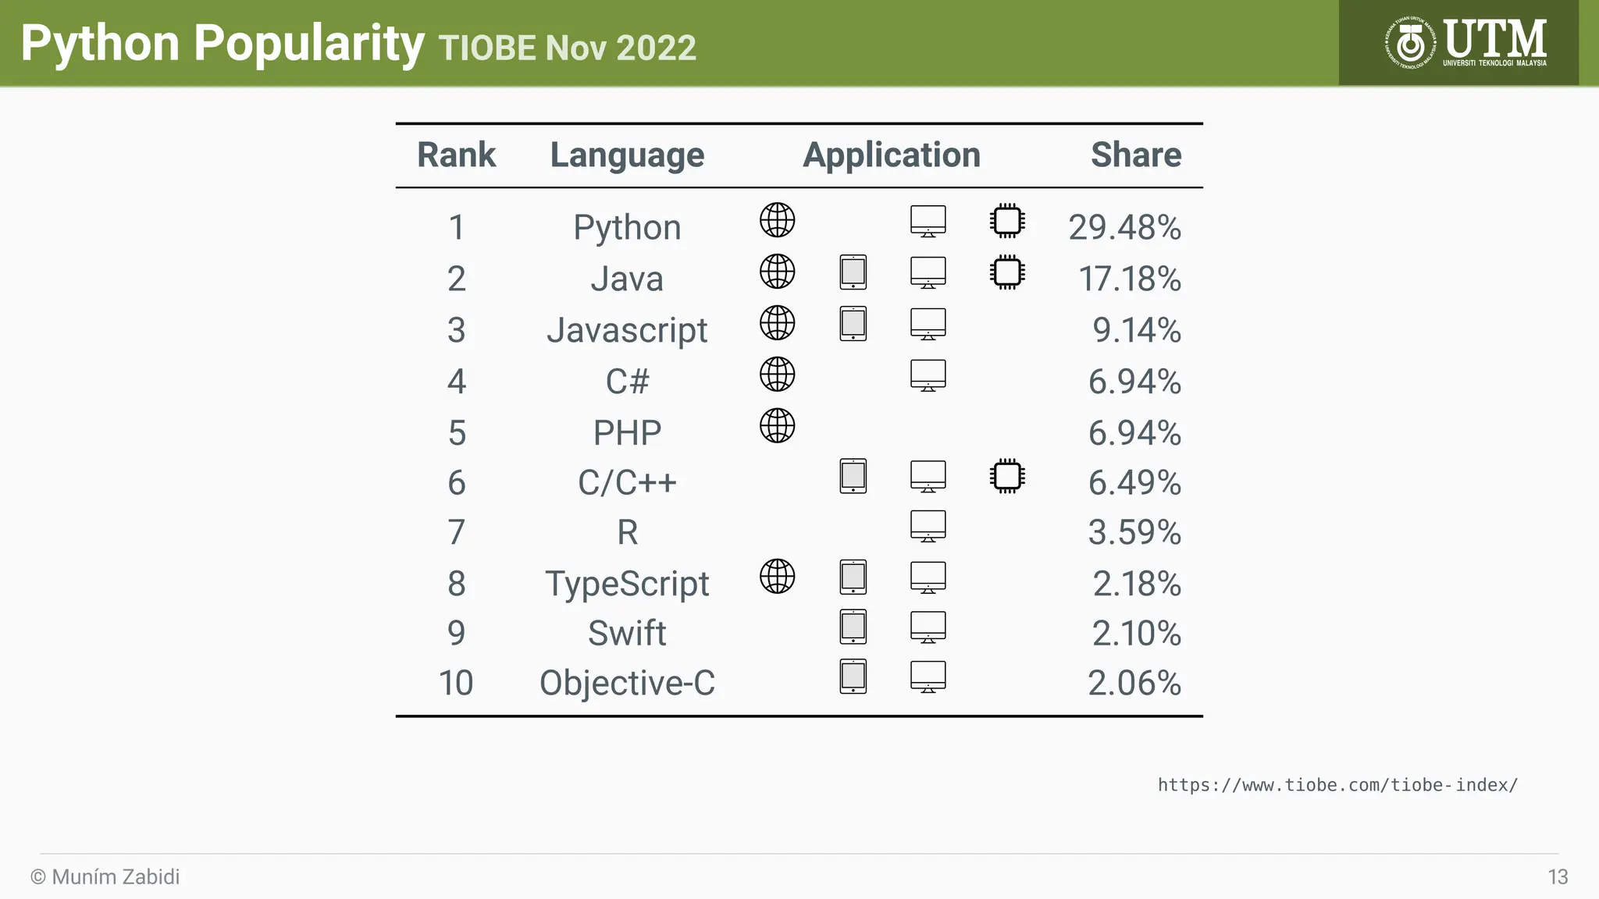Click the 2.18% share value
Screen dimensions: 1599x899
(1137, 585)
